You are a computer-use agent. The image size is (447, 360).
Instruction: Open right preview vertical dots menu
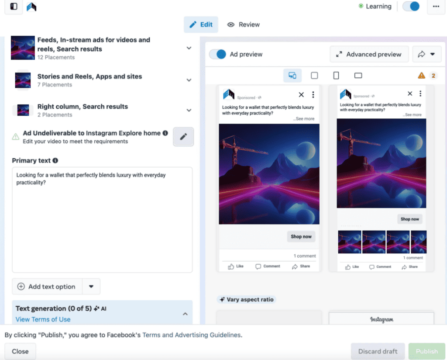(x=420, y=93)
